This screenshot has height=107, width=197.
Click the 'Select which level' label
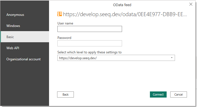tap(89, 52)
